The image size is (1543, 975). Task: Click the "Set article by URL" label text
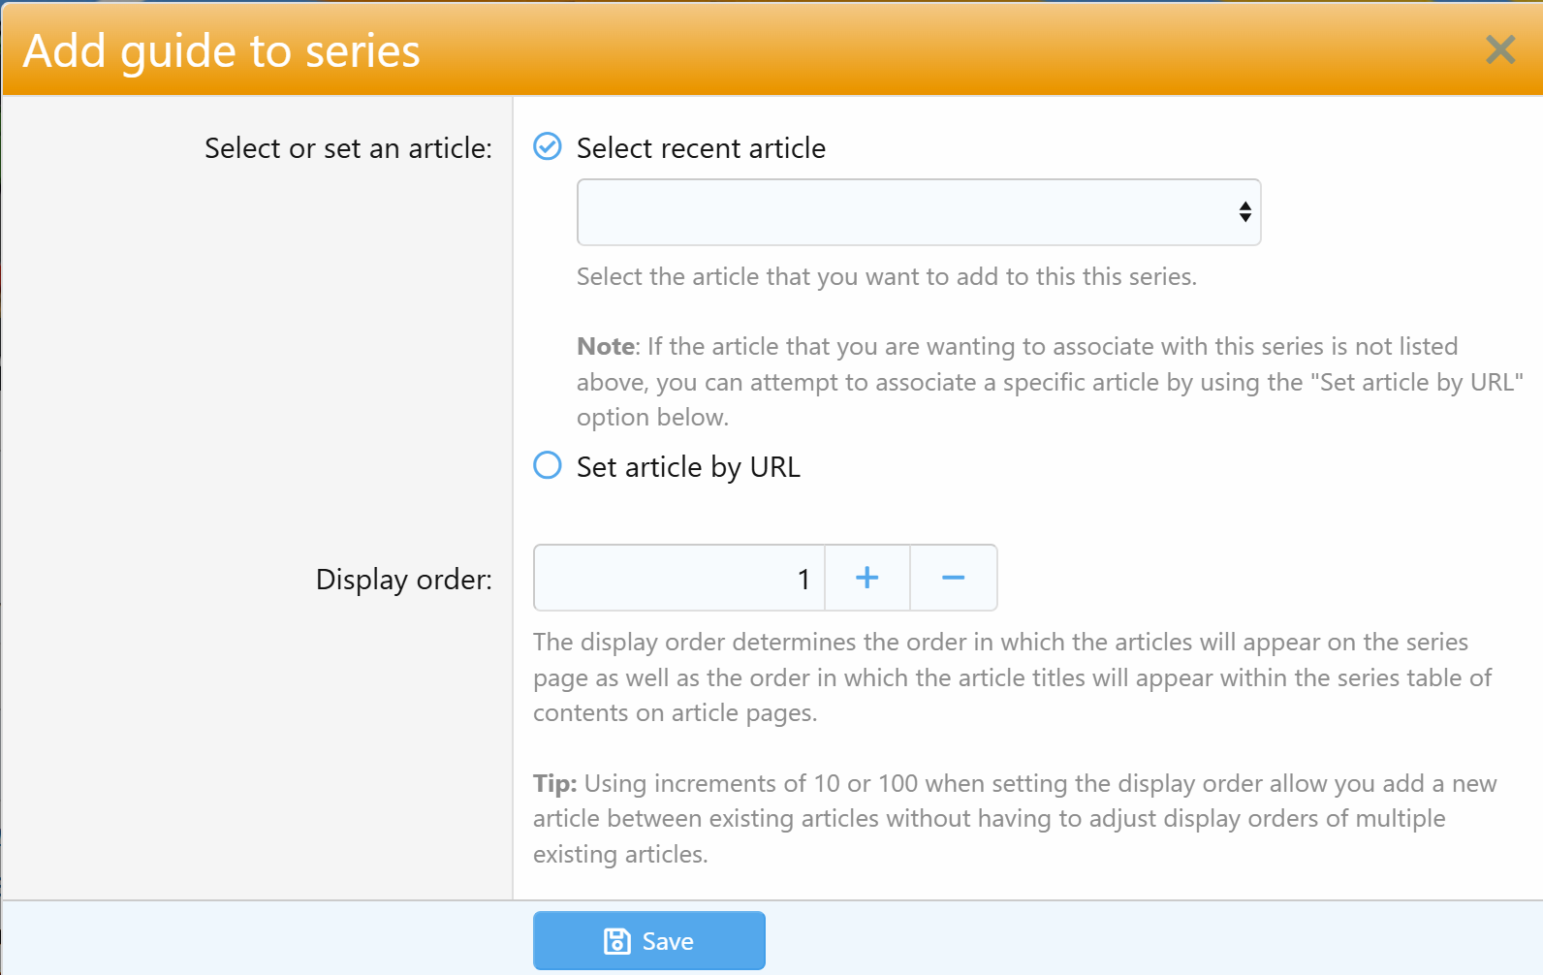pyautogui.click(x=688, y=467)
